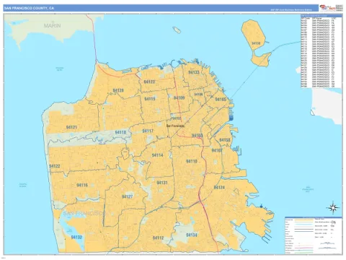This screenshot has height=260, width=346.
Task: Select ZIP code label 94110
Action: 192,161
